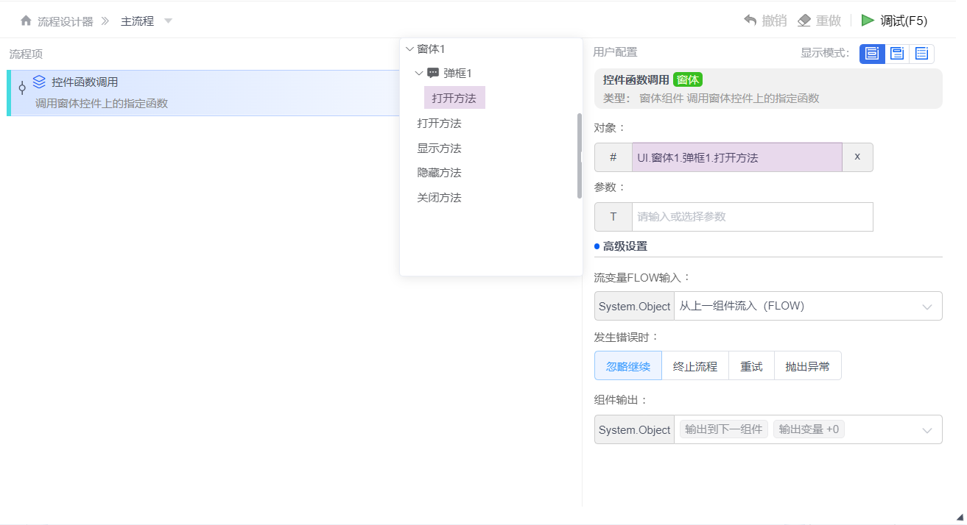Select the third 显示模式 display mode icon
Screen dimensions: 967x525
(x=922, y=54)
